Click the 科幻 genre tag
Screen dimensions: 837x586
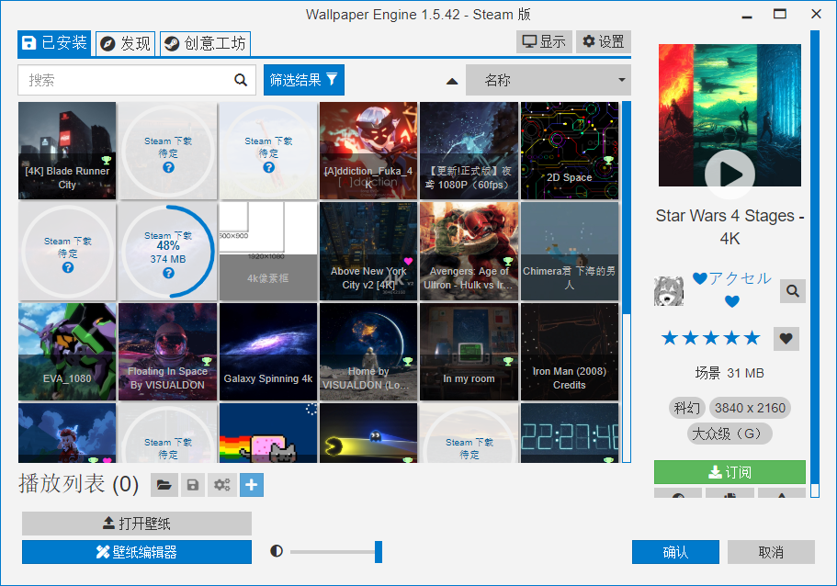pos(687,409)
